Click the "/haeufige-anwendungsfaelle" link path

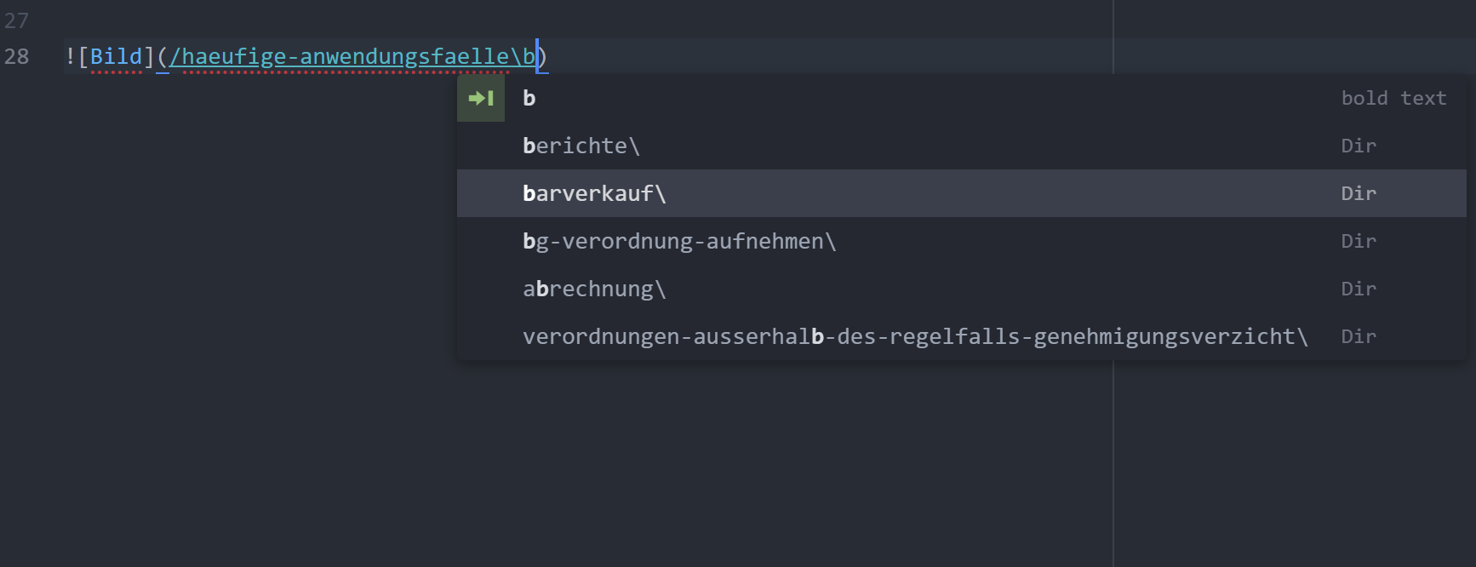click(340, 56)
